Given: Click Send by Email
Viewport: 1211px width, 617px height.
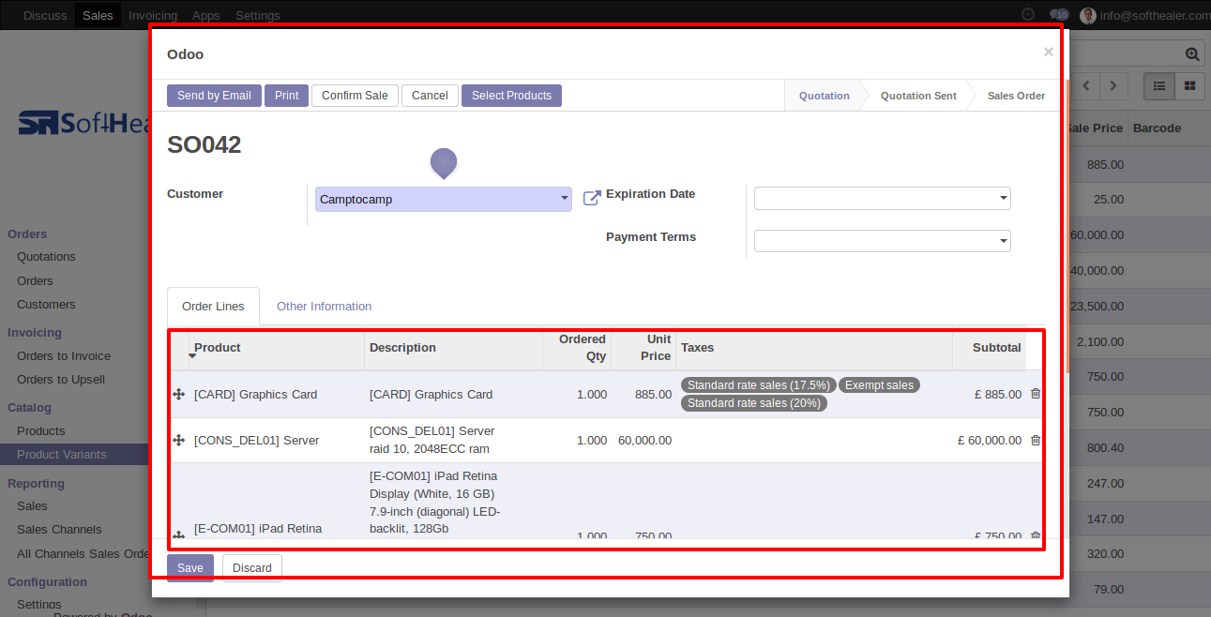Looking at the screenshot, I should point(214,96).
